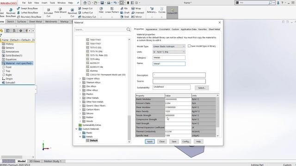Select the Lofted Boss/Base tool

(27, 12)
